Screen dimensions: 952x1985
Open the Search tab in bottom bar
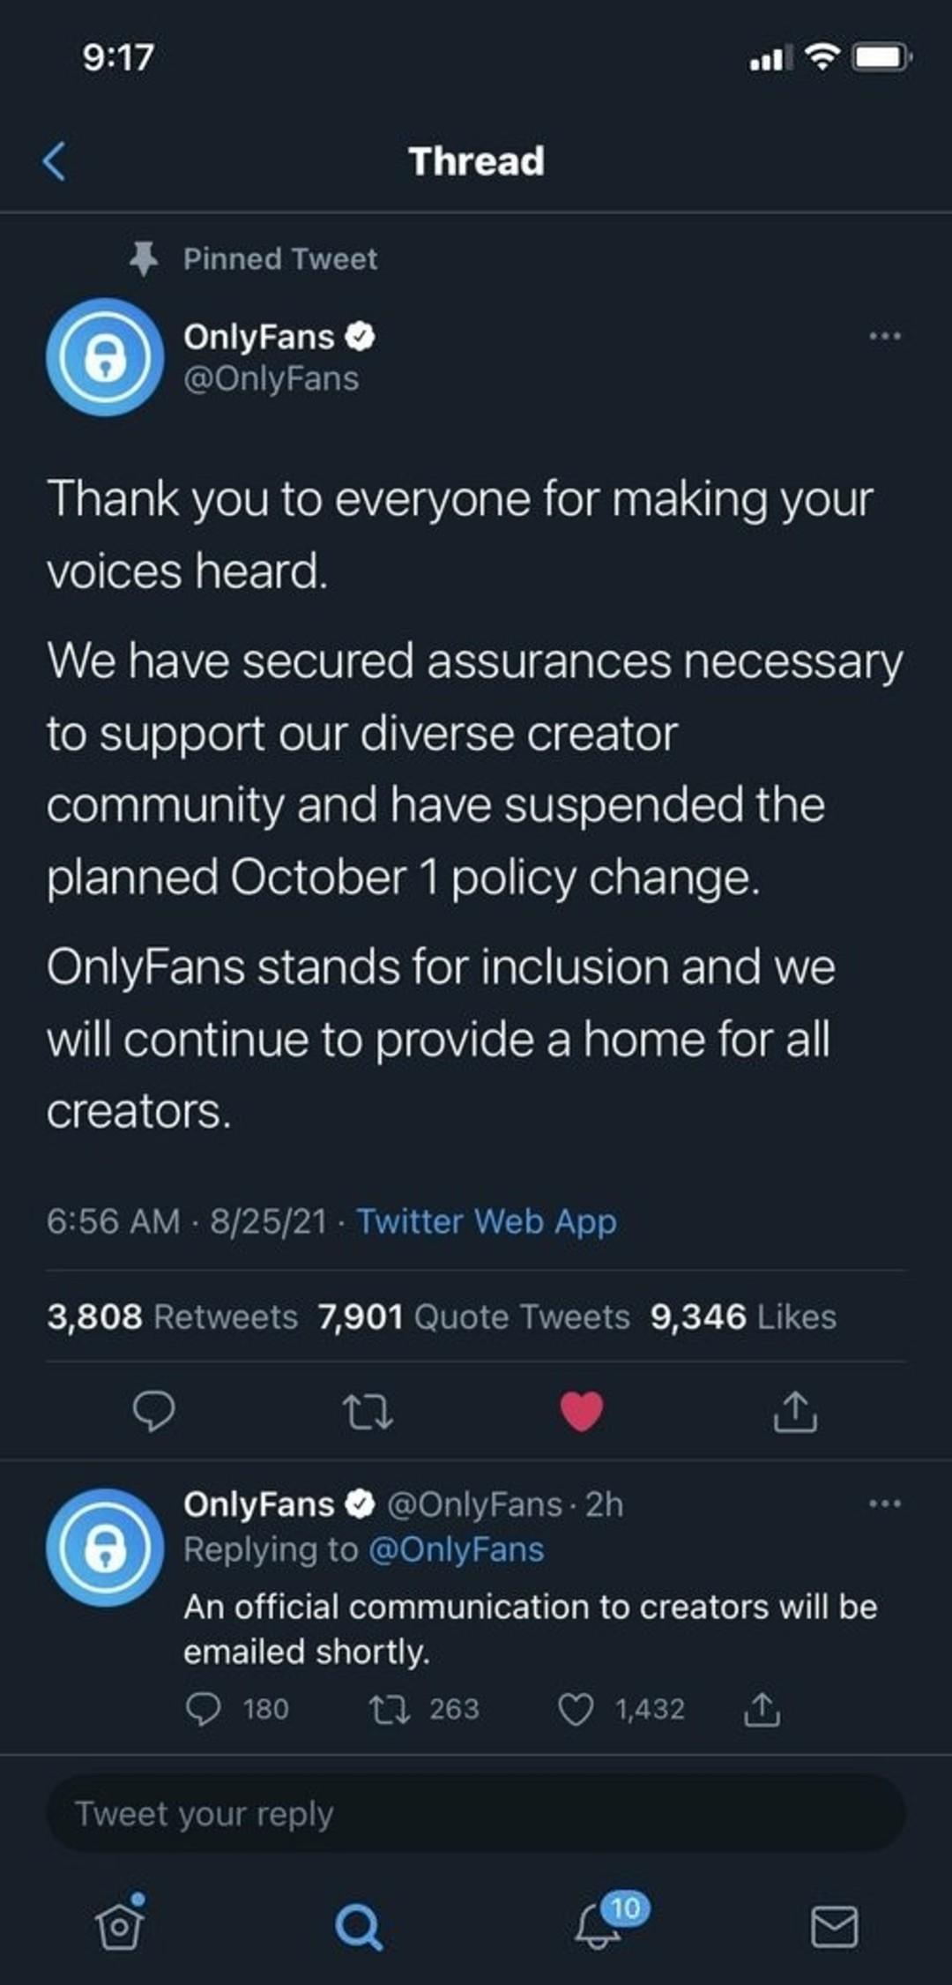(359, 1927)
